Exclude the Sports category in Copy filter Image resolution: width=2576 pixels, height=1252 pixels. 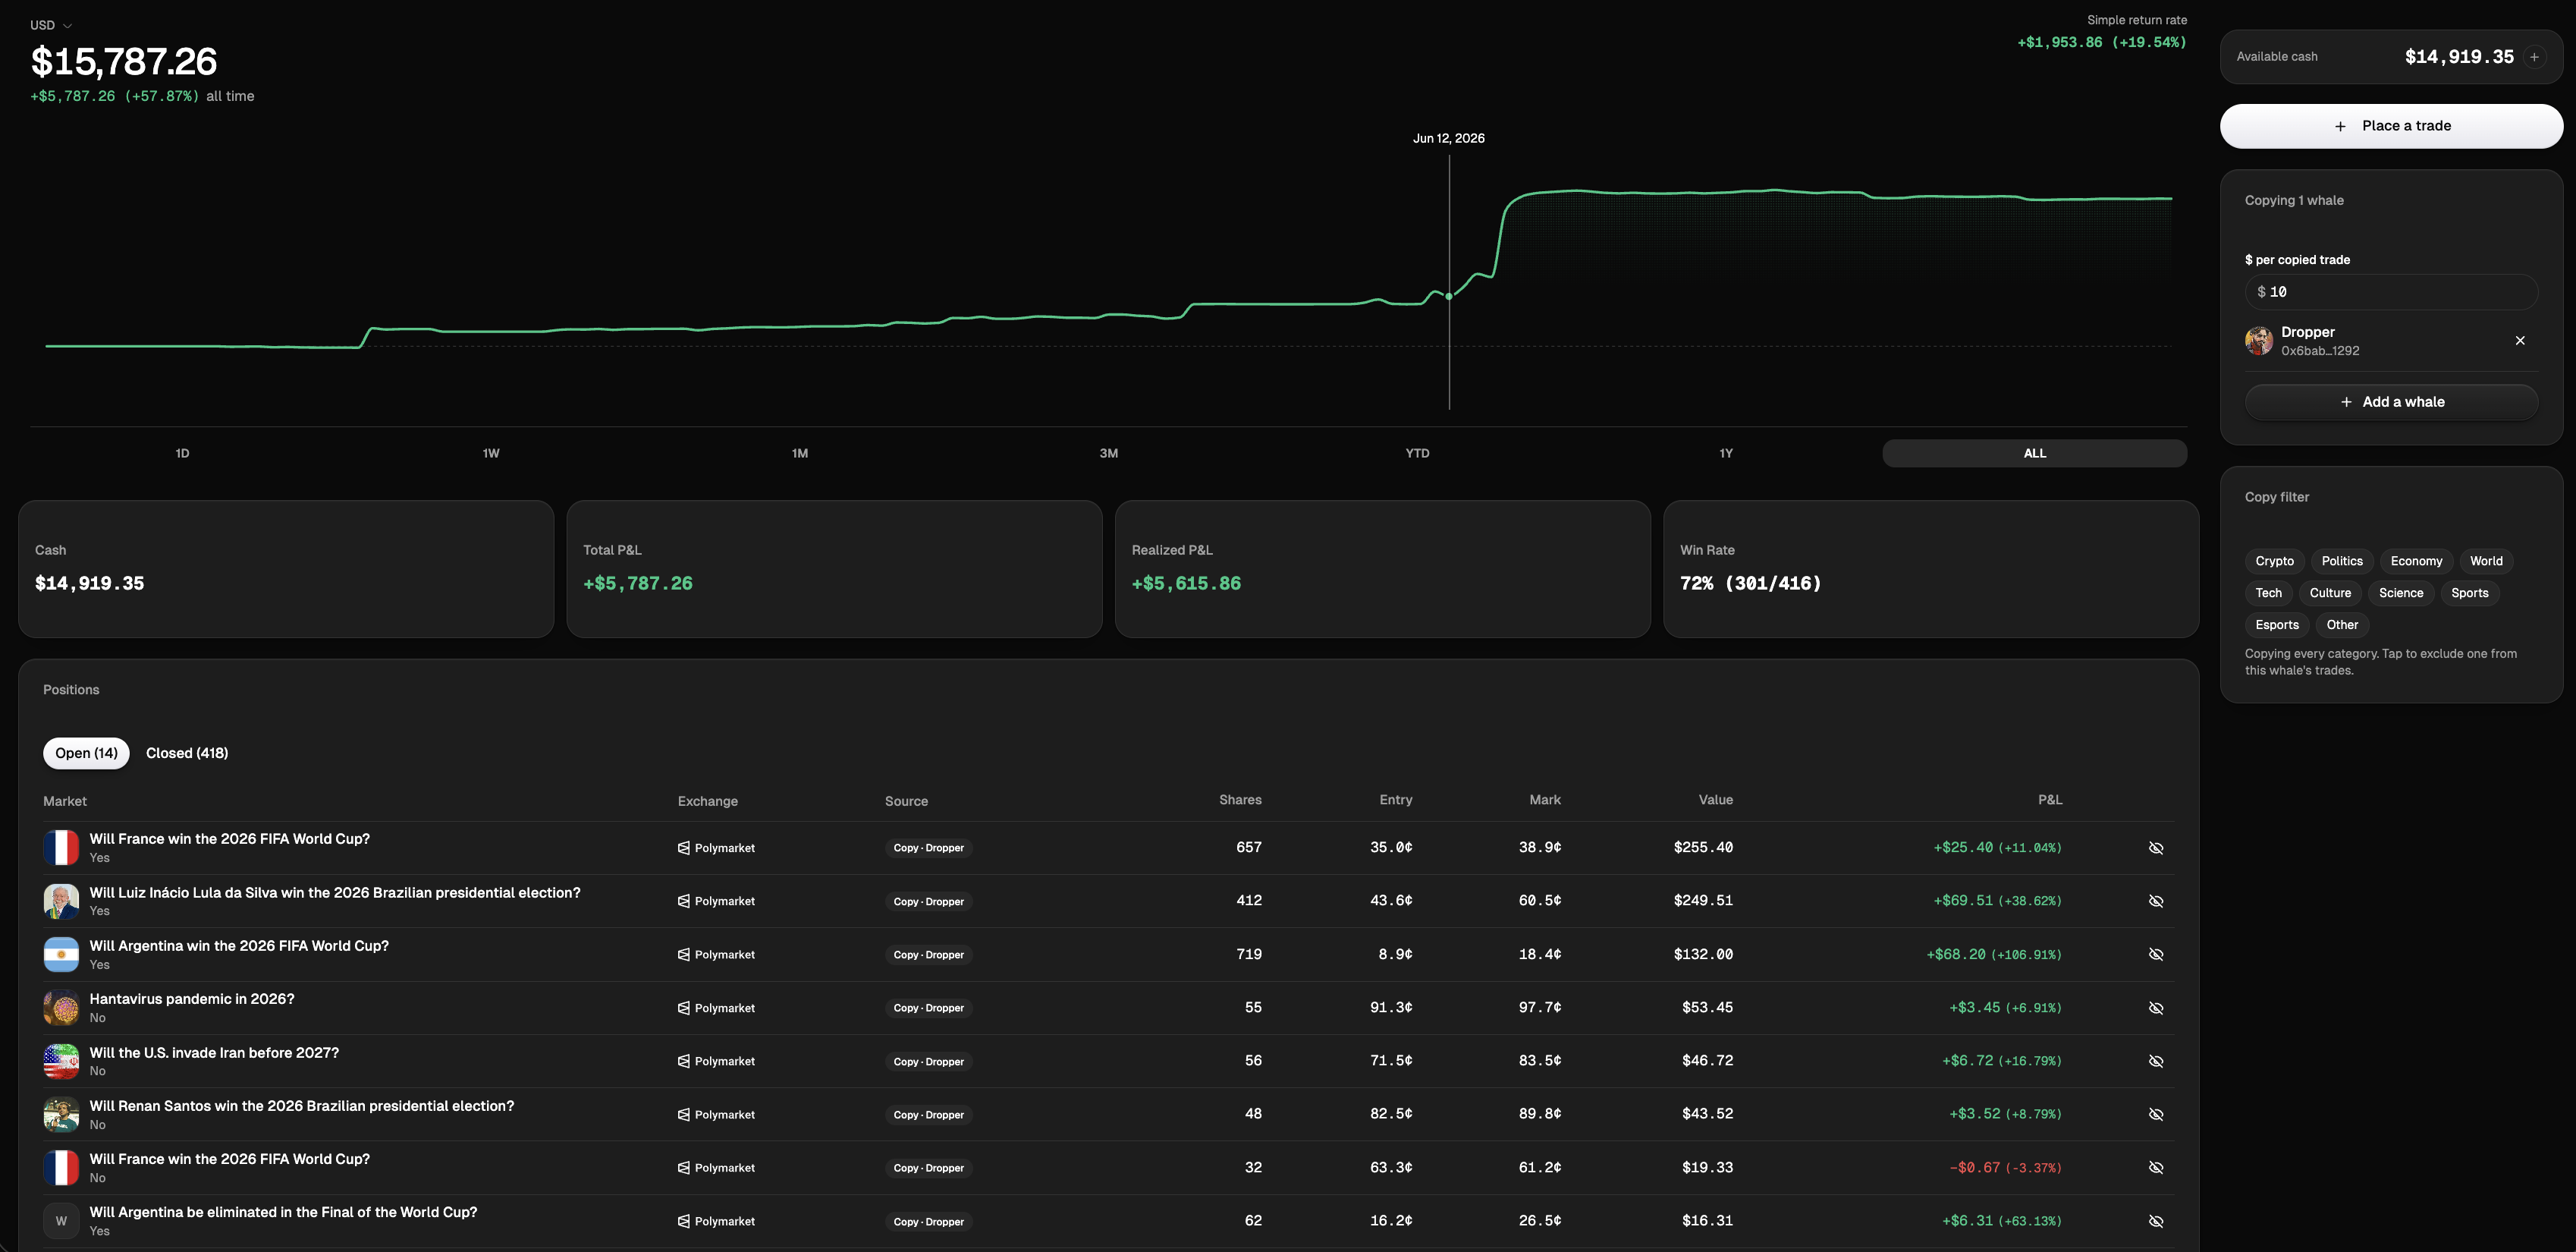pyautogui.click(x=2469, y=593)
